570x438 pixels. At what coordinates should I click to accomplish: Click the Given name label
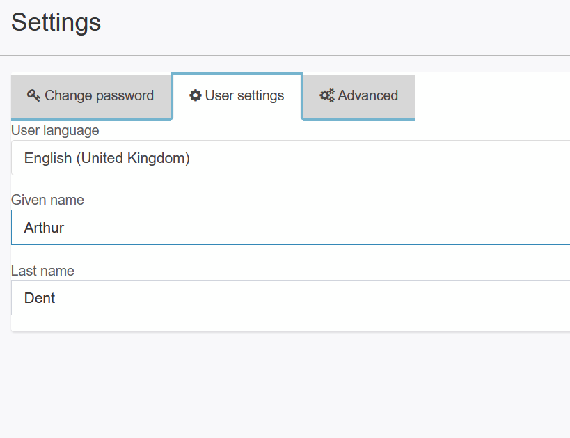pos(47,200)
